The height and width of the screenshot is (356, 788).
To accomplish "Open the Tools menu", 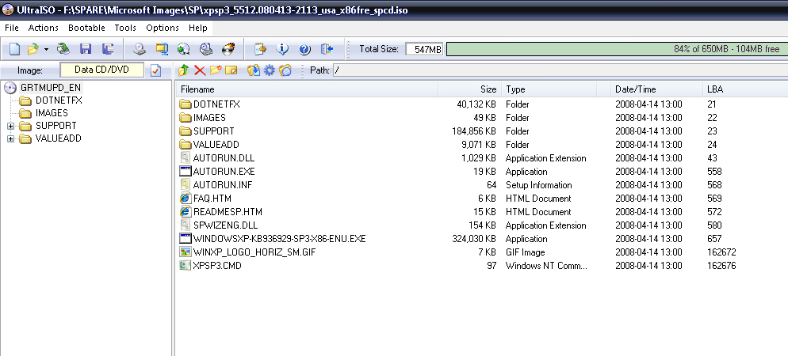I will coord(125,28).
